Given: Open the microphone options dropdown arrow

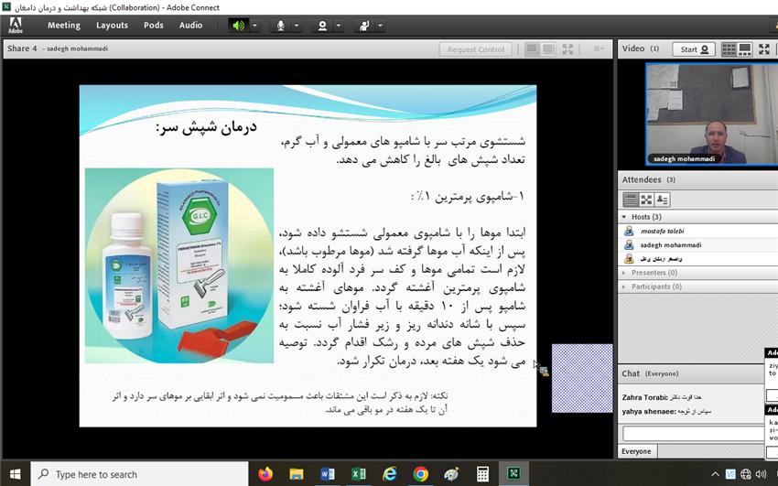Looking at the screenshot, I should [297, 26].
